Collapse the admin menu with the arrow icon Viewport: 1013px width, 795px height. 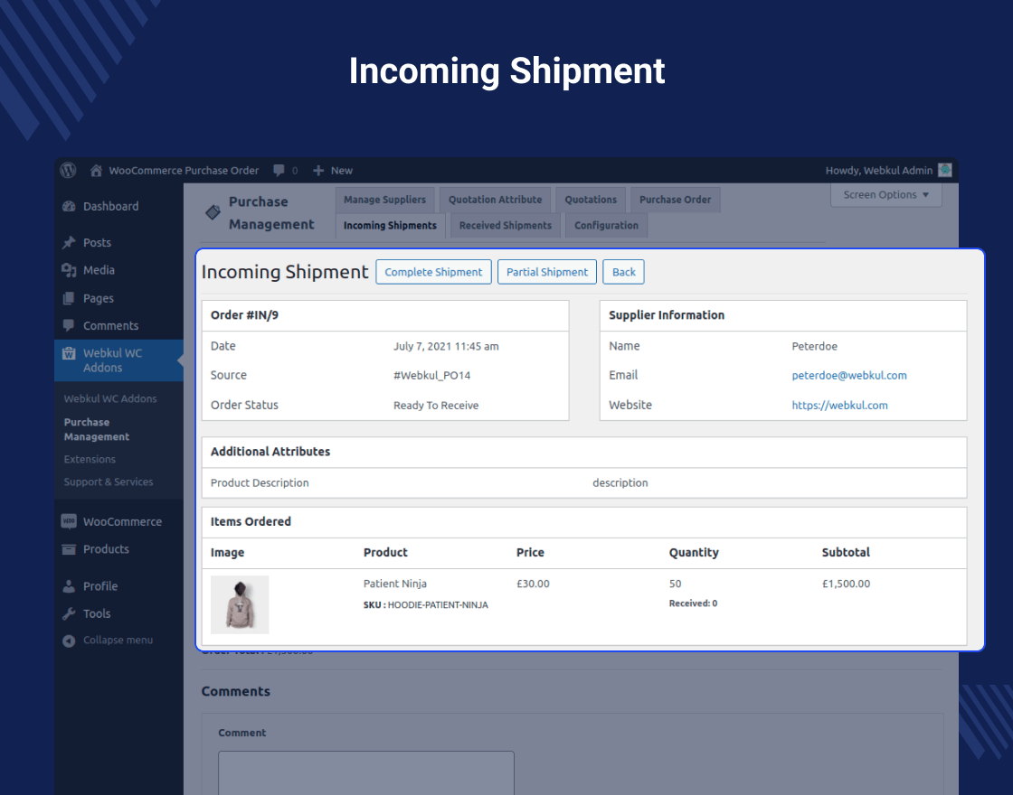click(x=71, y=641)
